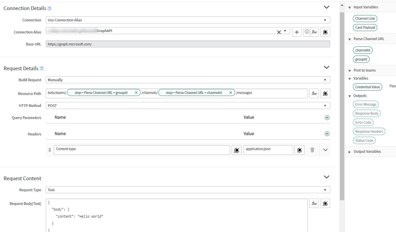396x232 pixels.
Task: Click the variable picker icon beside application/json
Action: tap(300, 150)
